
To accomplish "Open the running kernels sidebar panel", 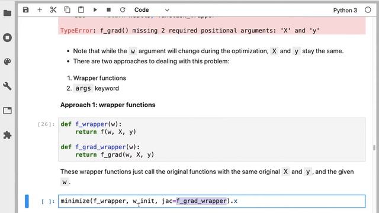I will tap(8, 38).
